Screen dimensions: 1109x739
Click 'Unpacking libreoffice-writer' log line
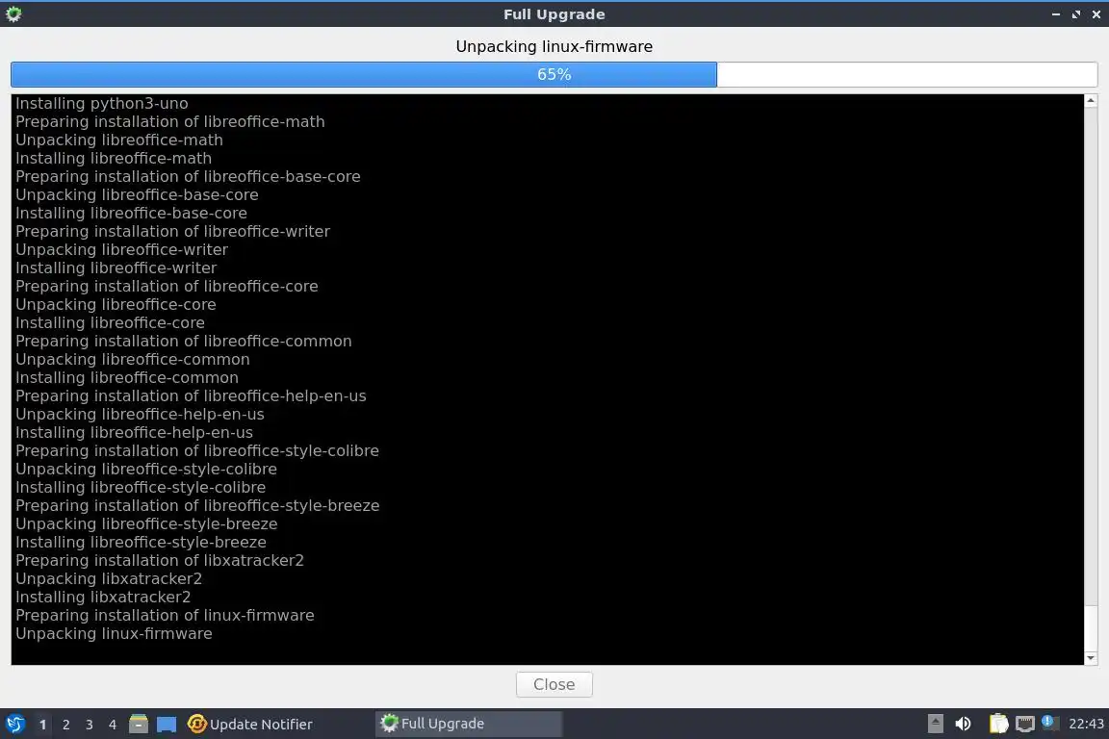pyautogui.click(x=121, y=249)
